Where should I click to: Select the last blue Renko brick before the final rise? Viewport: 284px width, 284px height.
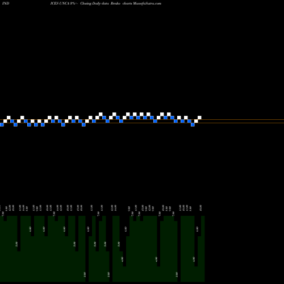(193, 124)
